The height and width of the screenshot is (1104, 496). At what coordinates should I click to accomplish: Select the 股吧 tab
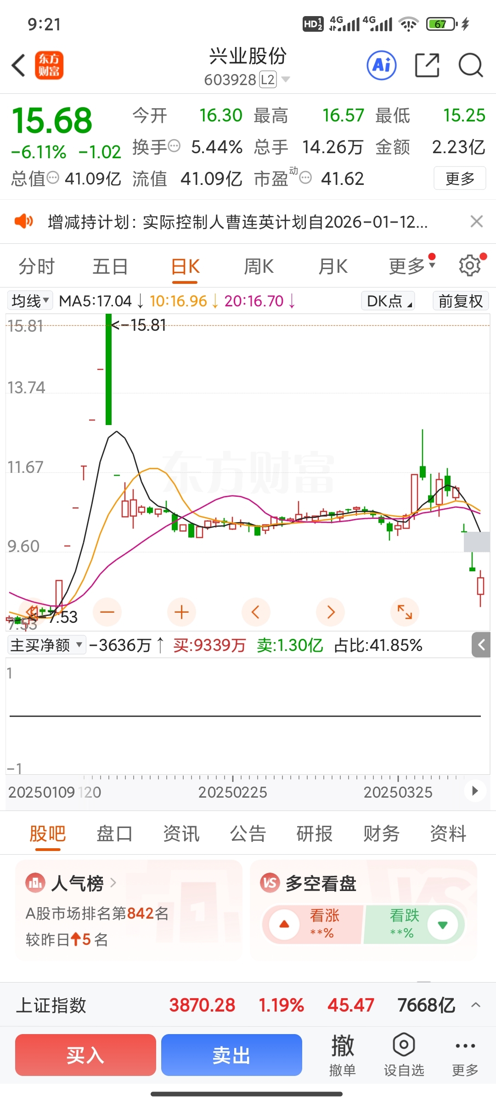pos(48,833)
